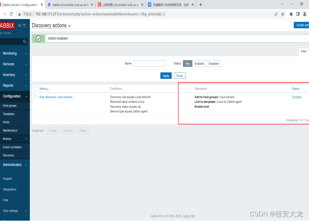Focus the sidebar search field
309x221 pixels.
(x=12, y=41)
